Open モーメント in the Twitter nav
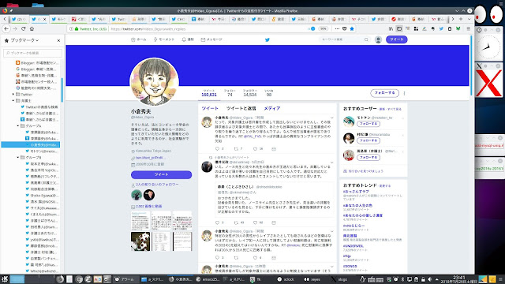The width and height of the screenshot is (505, 284). (x=163, y=39)
